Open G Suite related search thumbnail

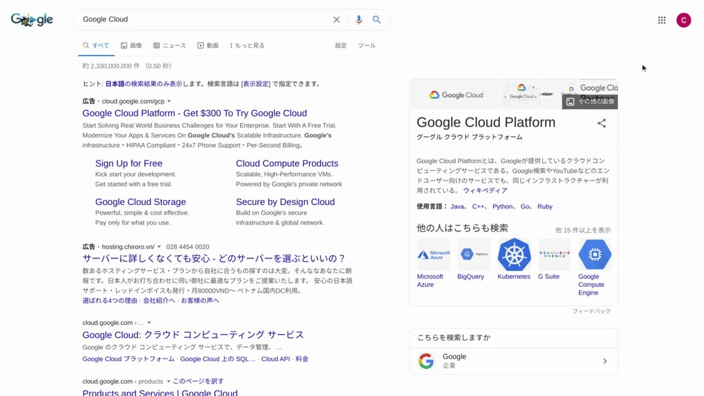[555, 254]
